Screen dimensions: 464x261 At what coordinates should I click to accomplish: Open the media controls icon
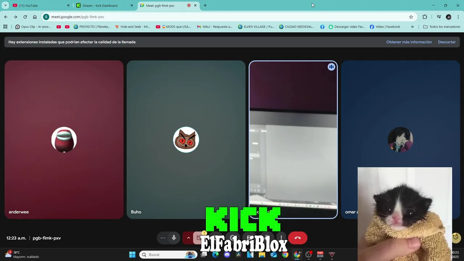(439, 17)
